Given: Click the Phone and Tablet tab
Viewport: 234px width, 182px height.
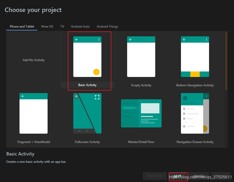Looking at the screenshot, I should (22, 27).
